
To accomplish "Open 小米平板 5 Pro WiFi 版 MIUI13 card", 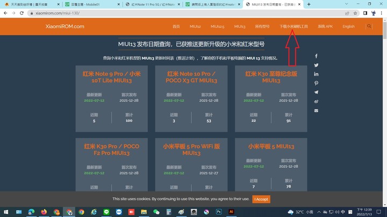I will pyautogui.click(x=191, y=149).
